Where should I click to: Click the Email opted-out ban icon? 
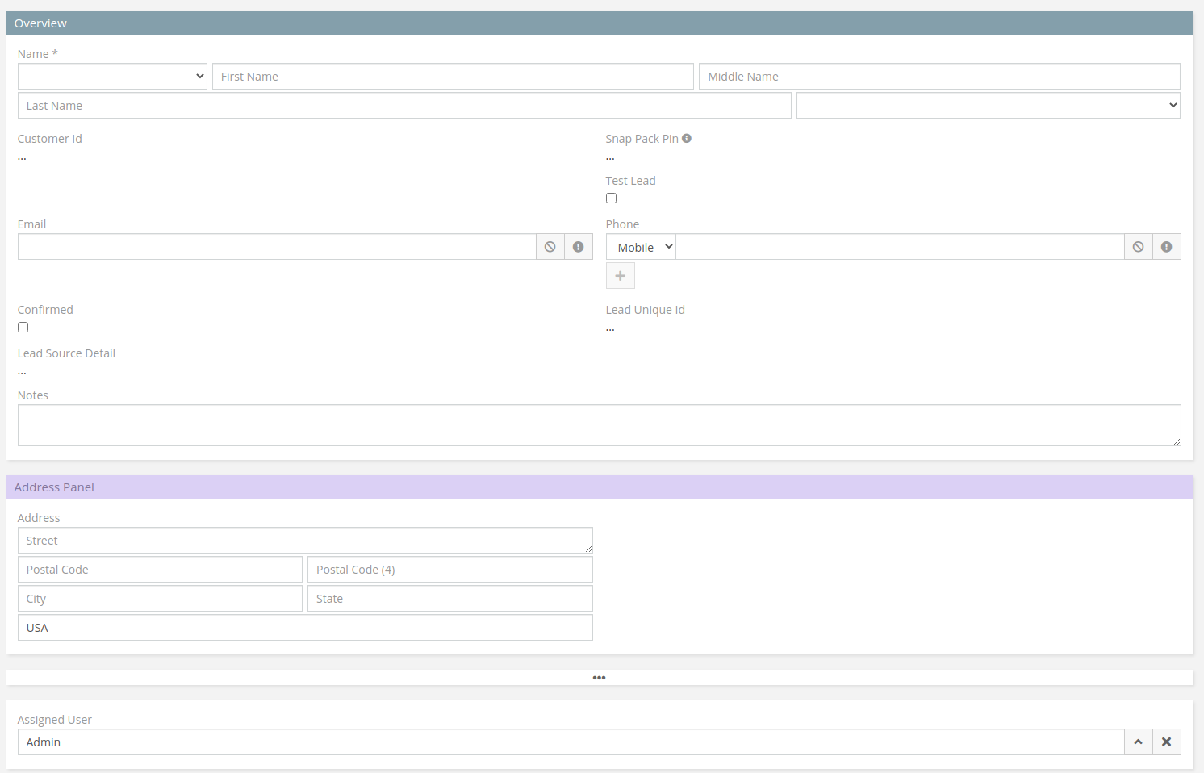click(x=550, y=247)
